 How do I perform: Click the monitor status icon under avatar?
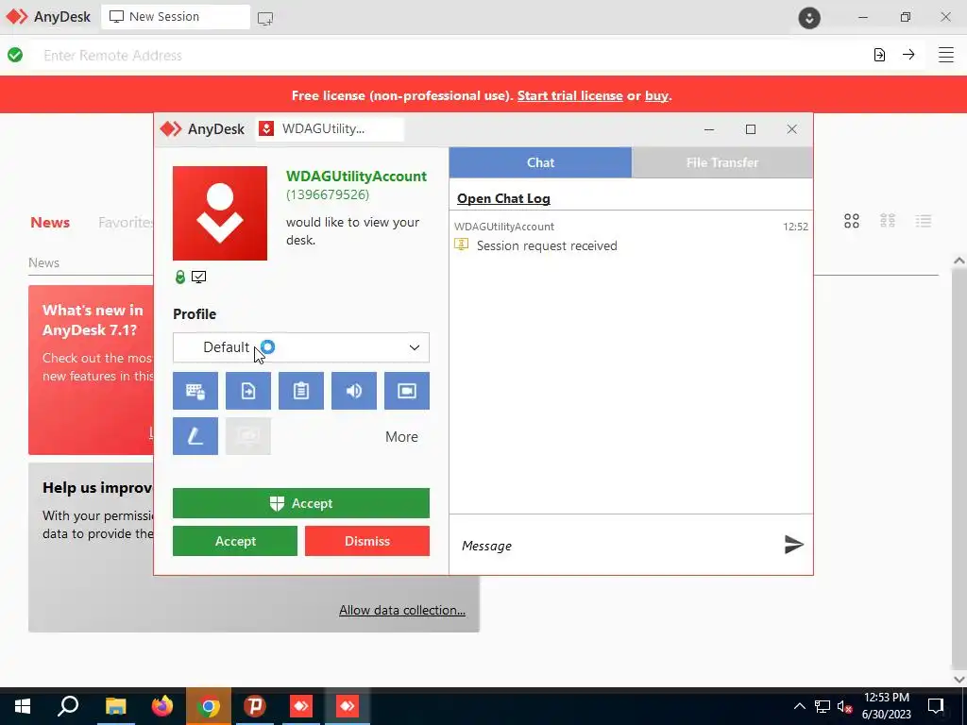coord(198,278)
